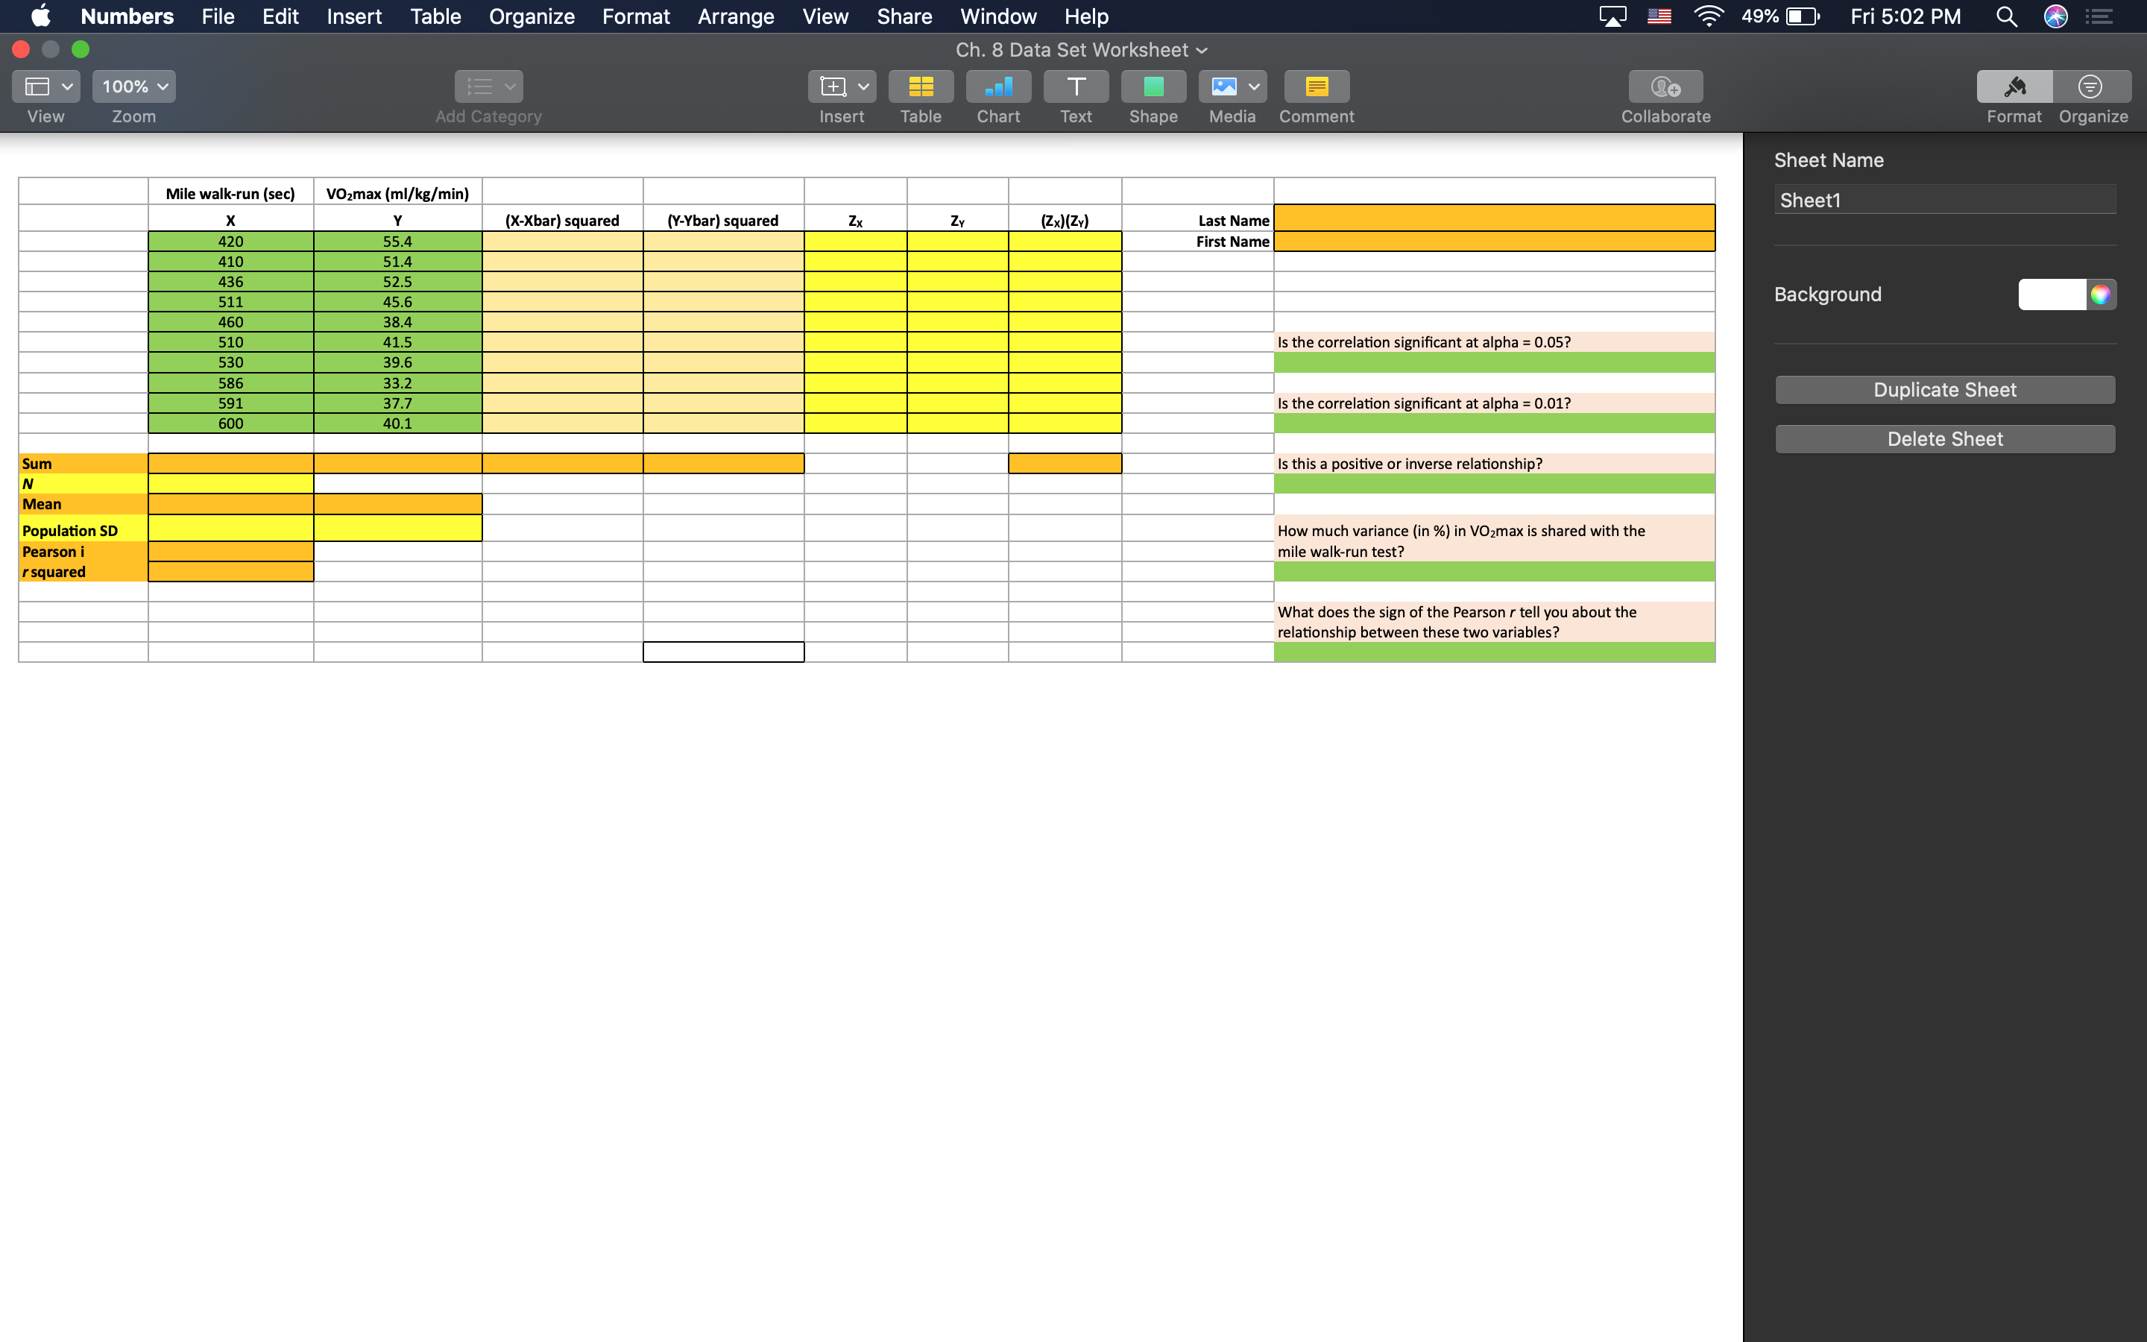The height and width of the screenshot is (1342, 2147).
Task: Open the Arrange menu
Action: [736, 16]
